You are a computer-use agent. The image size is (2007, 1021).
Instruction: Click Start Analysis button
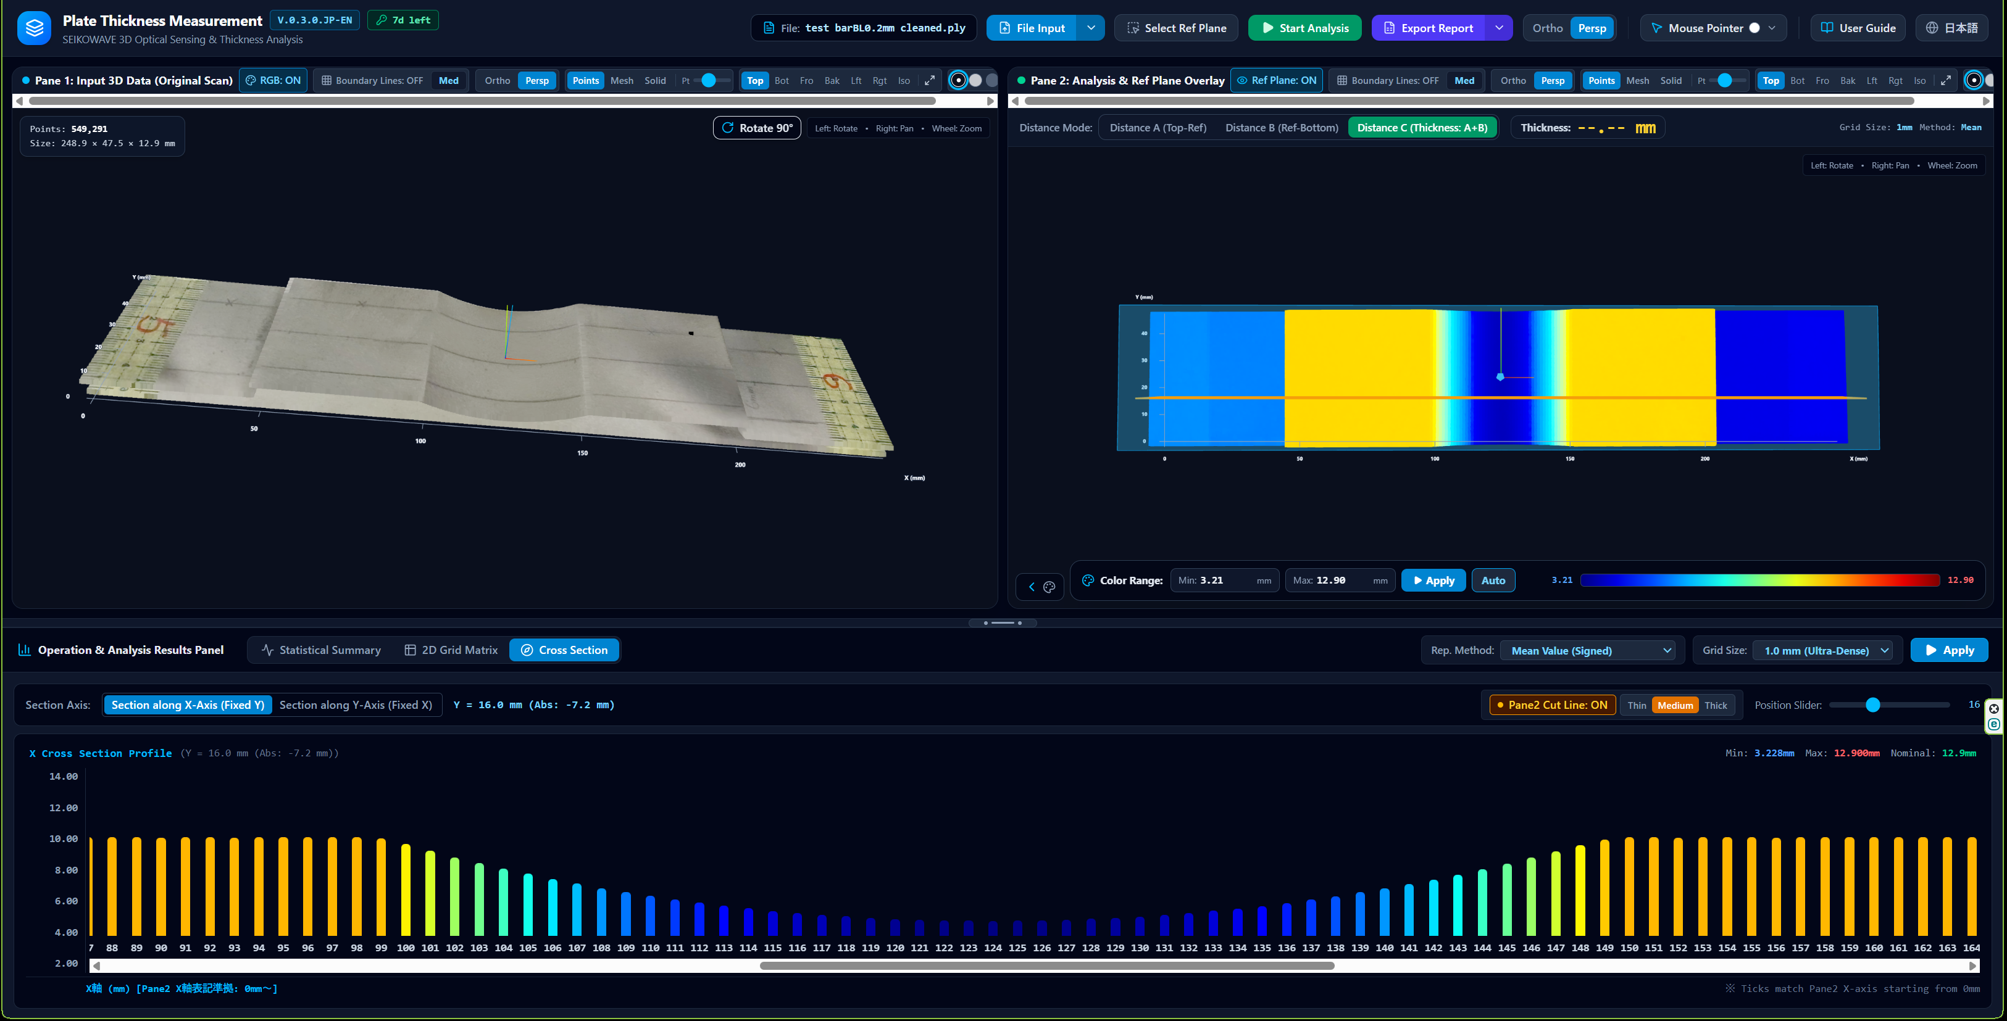pos(1304,28)
